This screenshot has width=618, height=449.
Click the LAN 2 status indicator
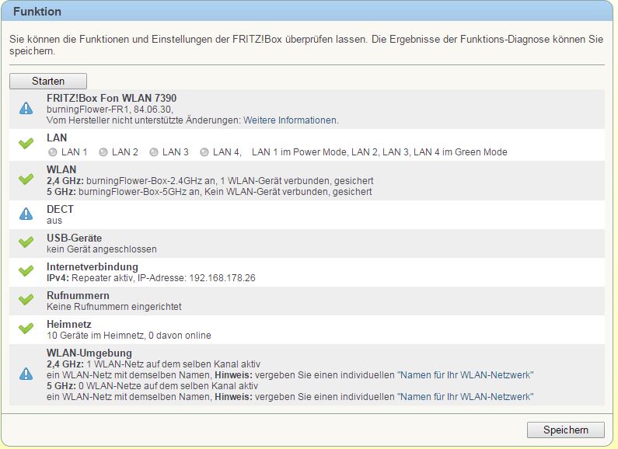pyautogui.click(x=103, y=152)
